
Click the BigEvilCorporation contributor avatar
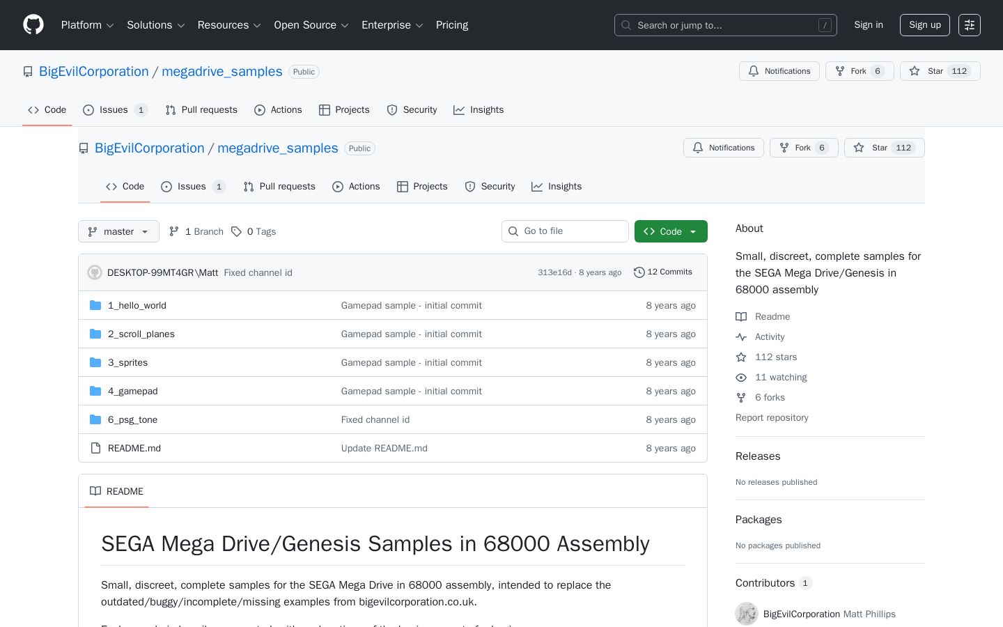747,614
